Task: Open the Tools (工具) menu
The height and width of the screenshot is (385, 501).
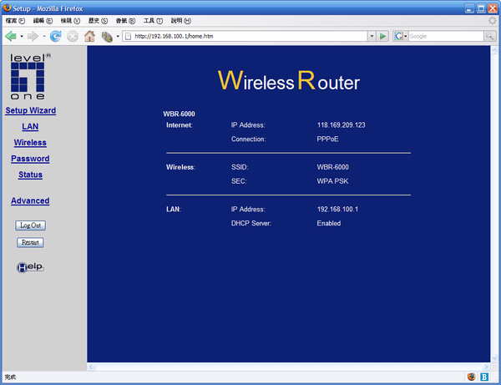Action: 153,21
